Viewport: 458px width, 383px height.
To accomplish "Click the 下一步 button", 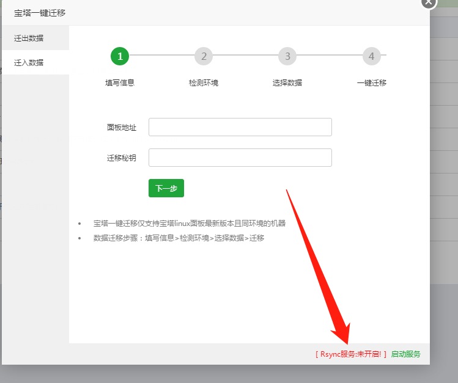I will pyautogui.click(x=166, y=188).
